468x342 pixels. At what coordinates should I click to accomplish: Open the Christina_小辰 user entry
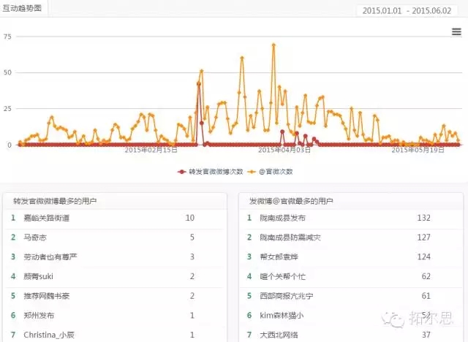click(x=49, y=333)
